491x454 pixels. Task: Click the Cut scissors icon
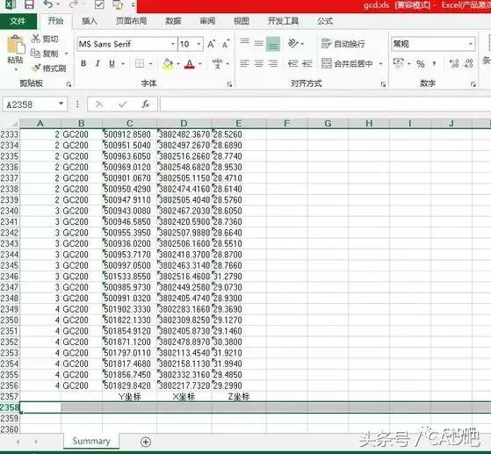pyautogui.click(x=36, y=39)
